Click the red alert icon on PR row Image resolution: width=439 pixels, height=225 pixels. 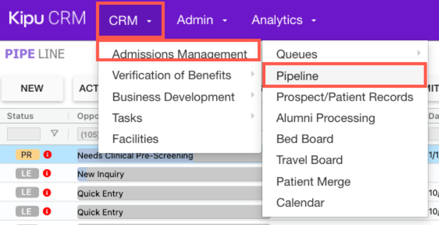47,154
